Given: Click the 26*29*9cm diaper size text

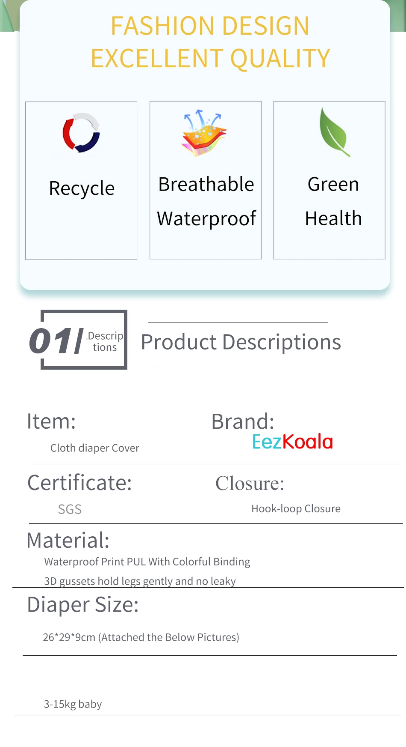Looking at the screenshot, I should (141, 637).
